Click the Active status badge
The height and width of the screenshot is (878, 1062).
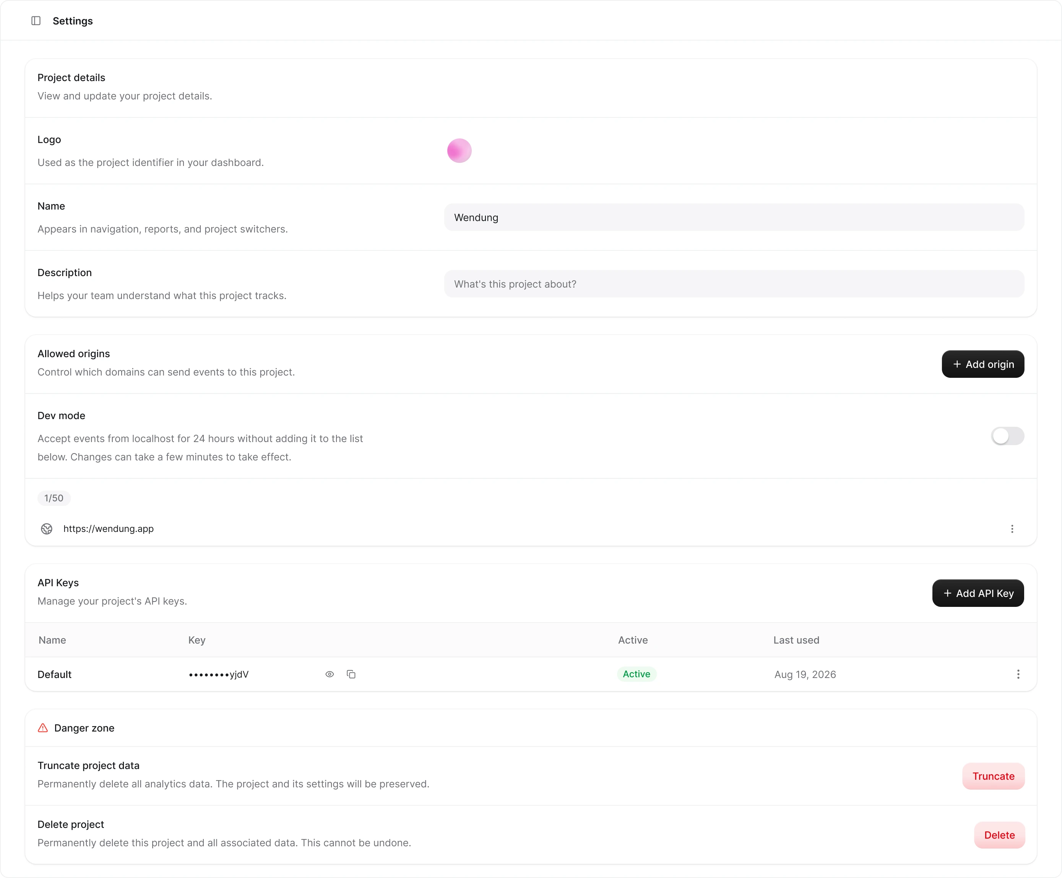tap(637, 674)
